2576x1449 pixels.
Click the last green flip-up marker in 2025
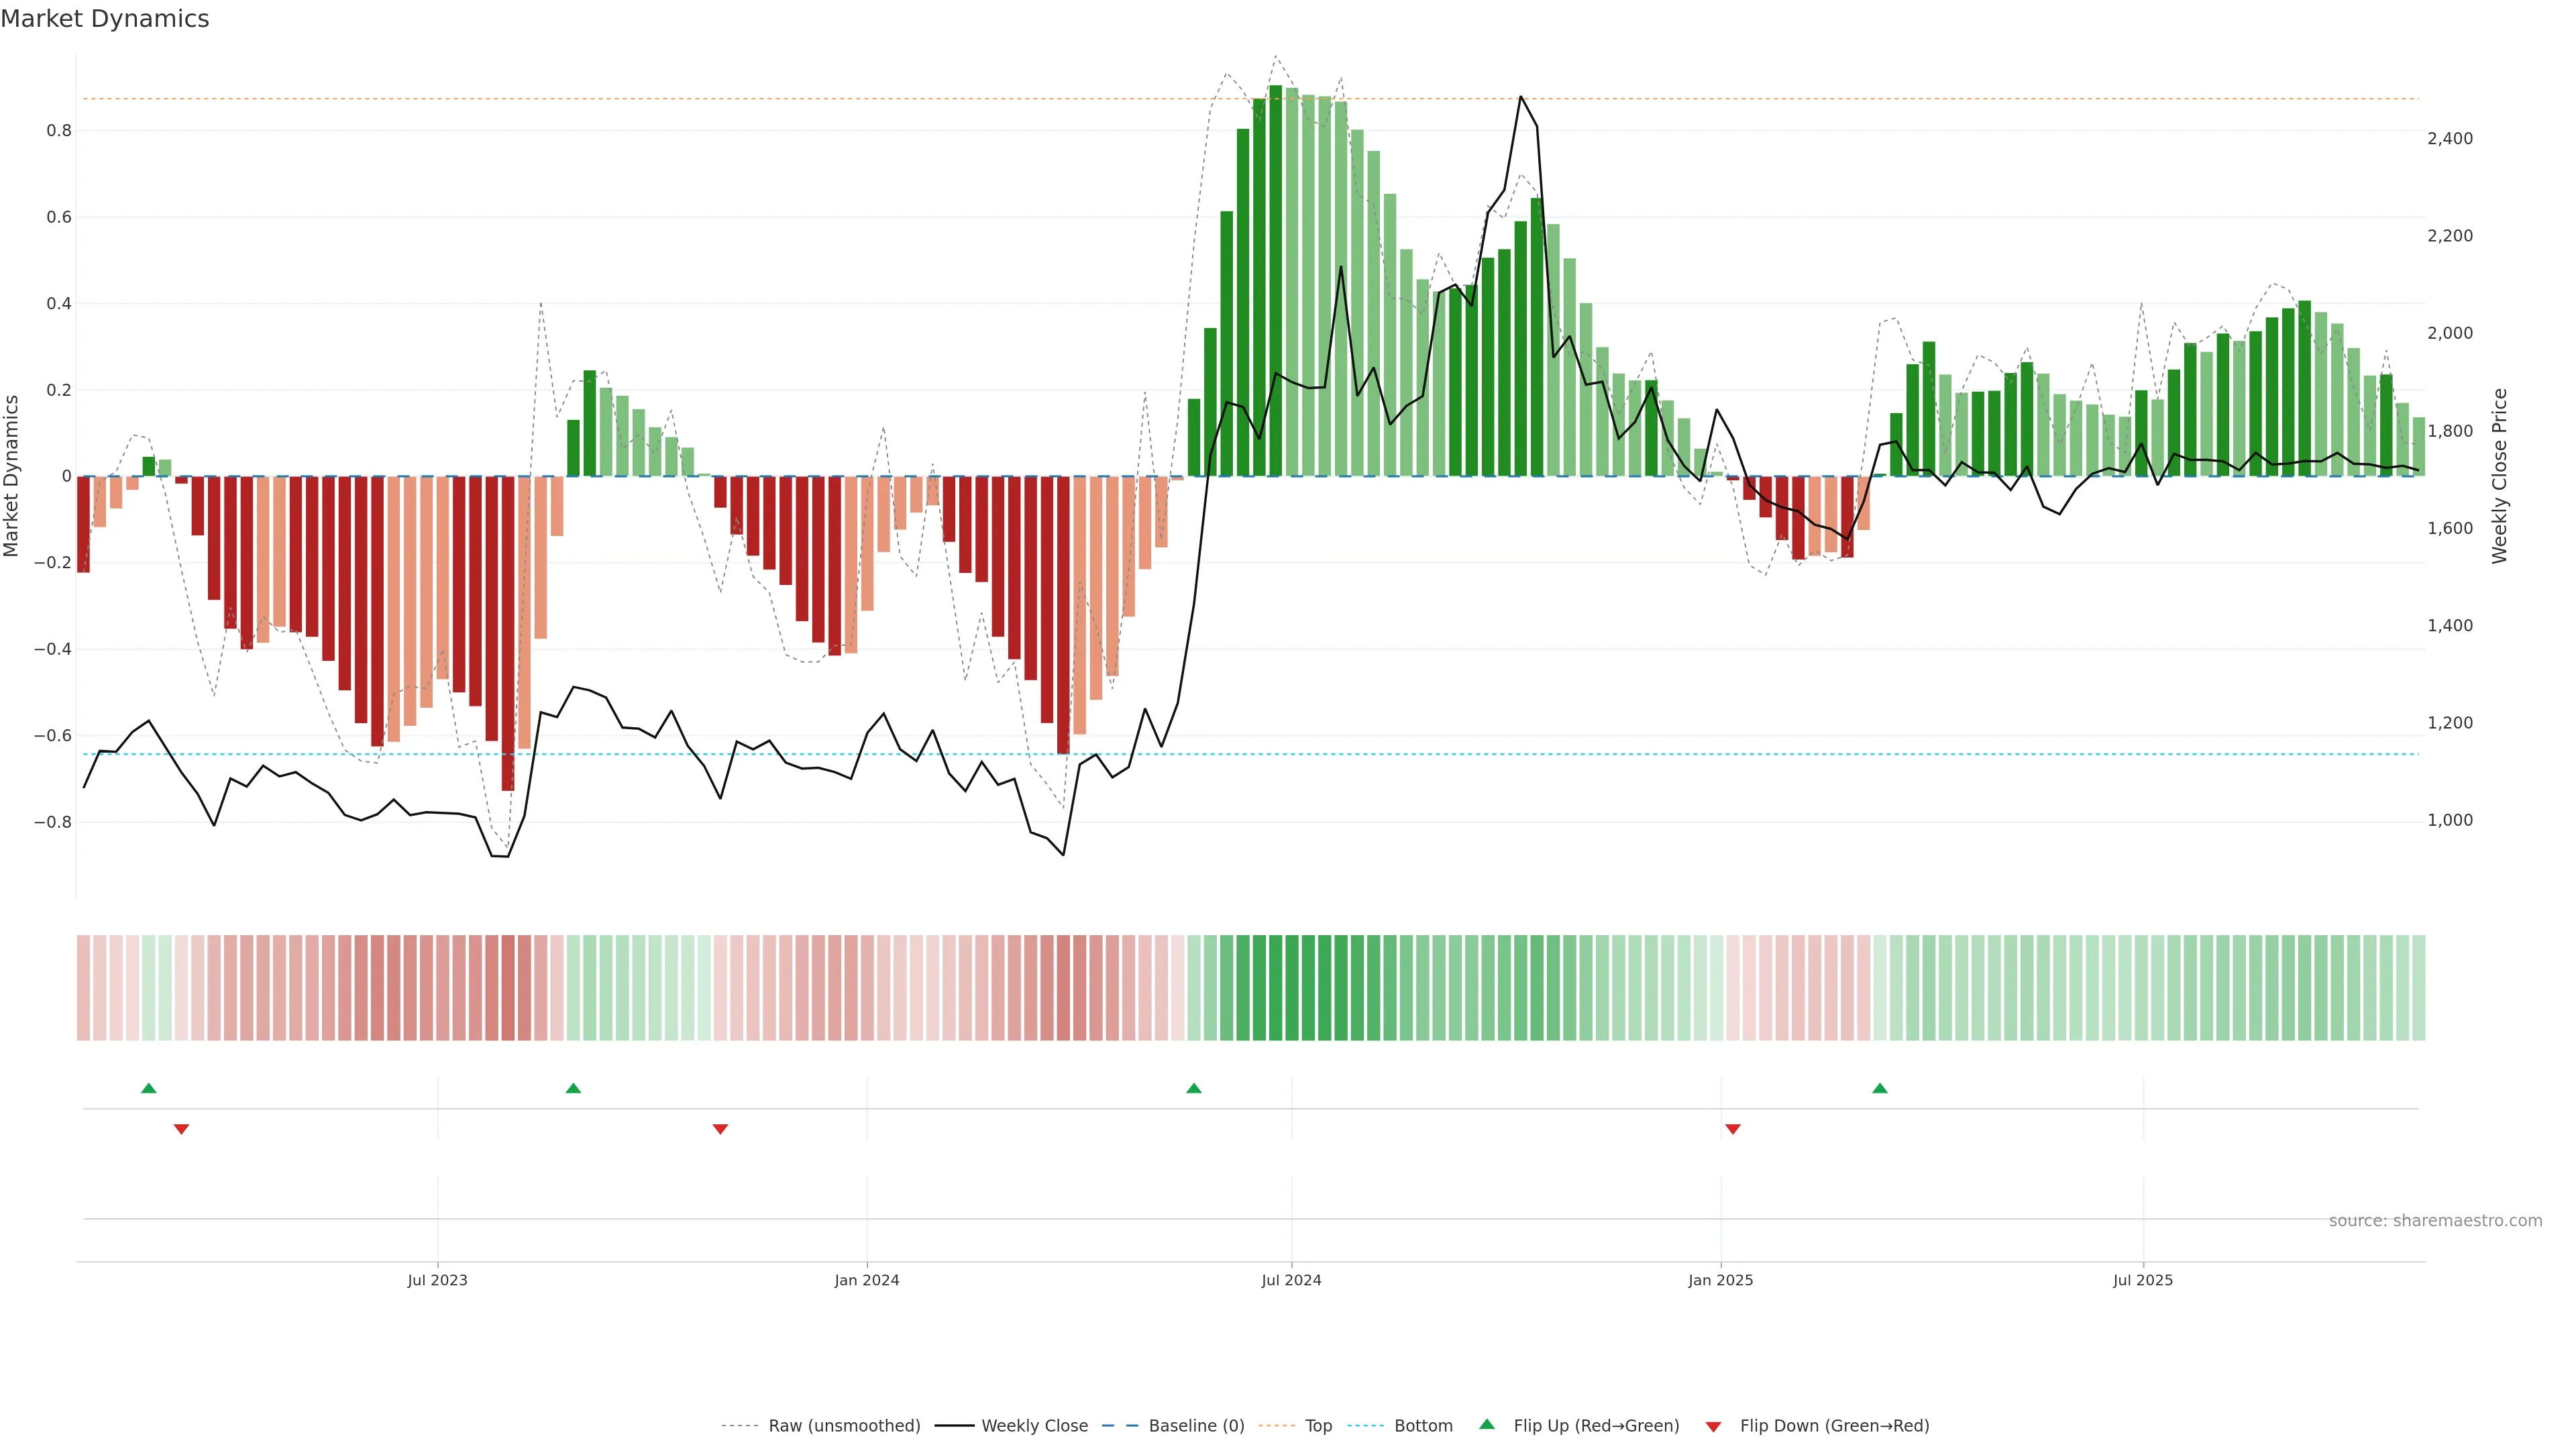tap(1880, 1088)
